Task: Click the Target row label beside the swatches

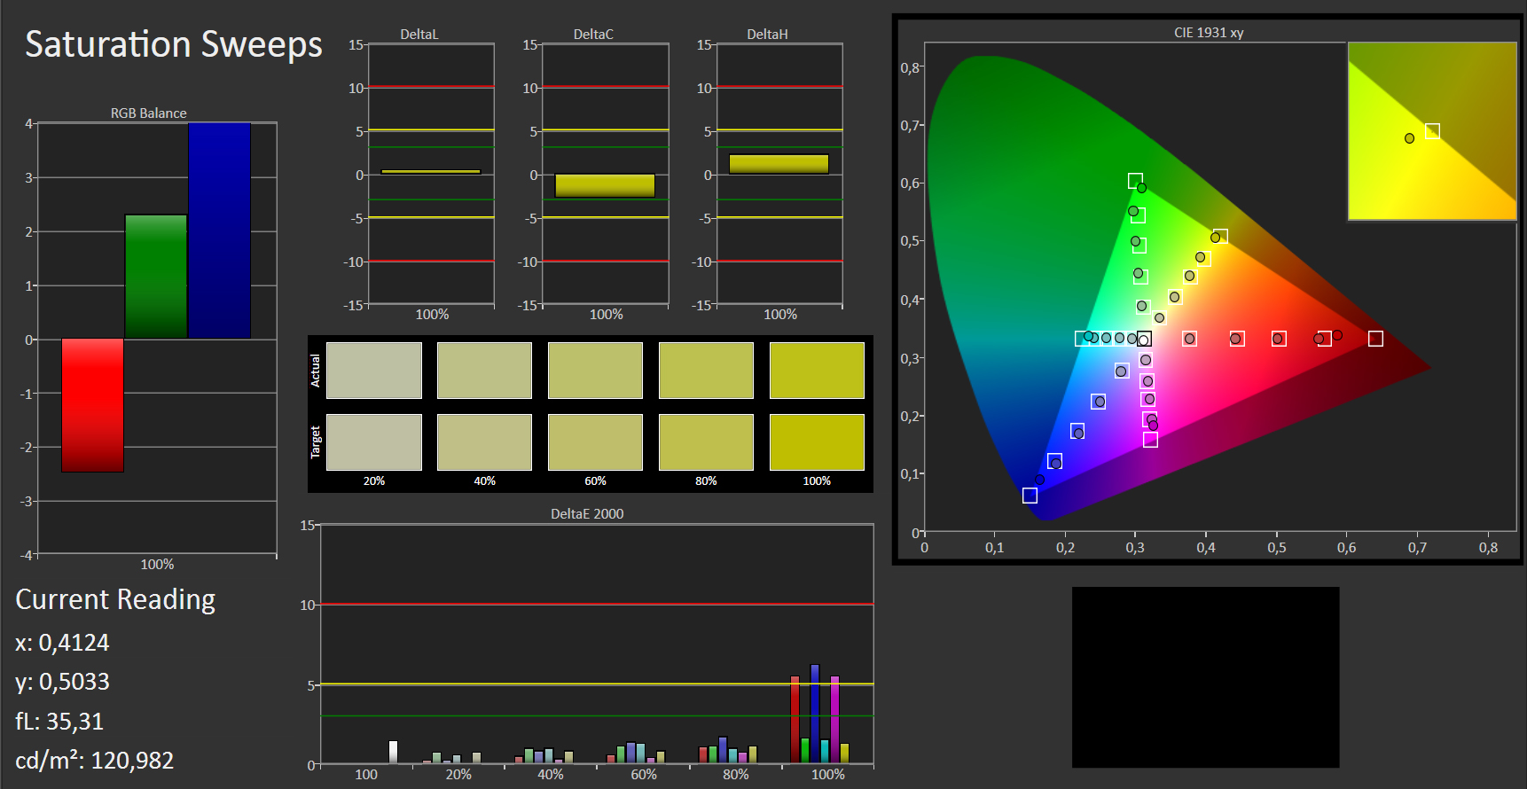Action: pos(315,442)
